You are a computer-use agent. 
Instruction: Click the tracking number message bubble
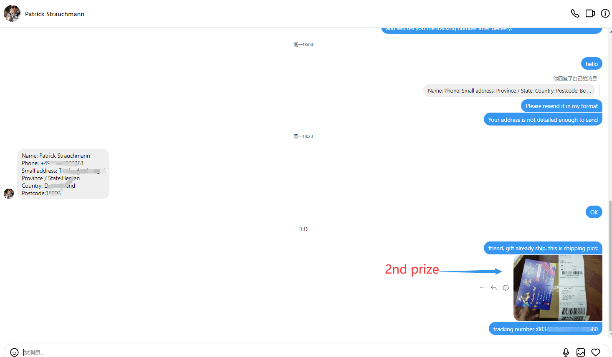(545, 329)
